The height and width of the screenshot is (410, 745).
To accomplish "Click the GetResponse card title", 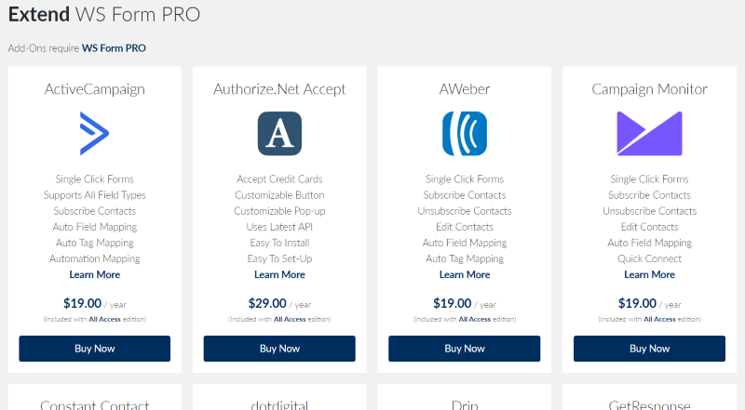I will click(x=649, y=404).
